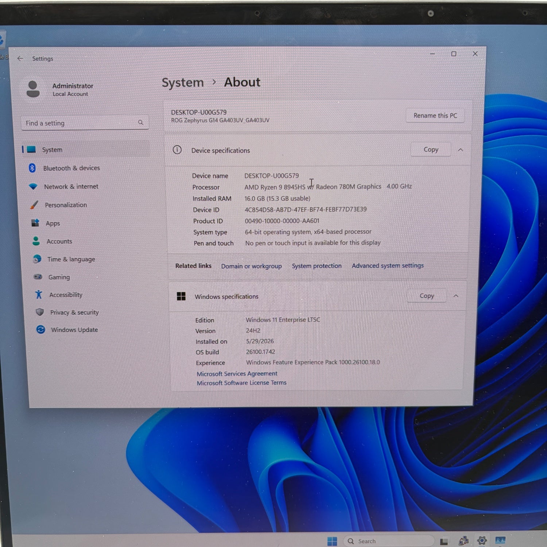Image resolution: width=547 pixels, height=547 pixels.
Task: Maximize the Settings window
Action: click(454, 54)
